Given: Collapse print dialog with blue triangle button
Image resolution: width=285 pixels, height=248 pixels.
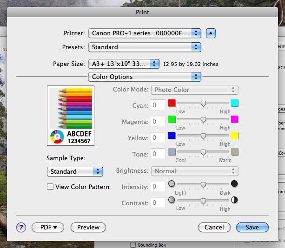Looking at the screenshot, I should click(x=211, y=33).
